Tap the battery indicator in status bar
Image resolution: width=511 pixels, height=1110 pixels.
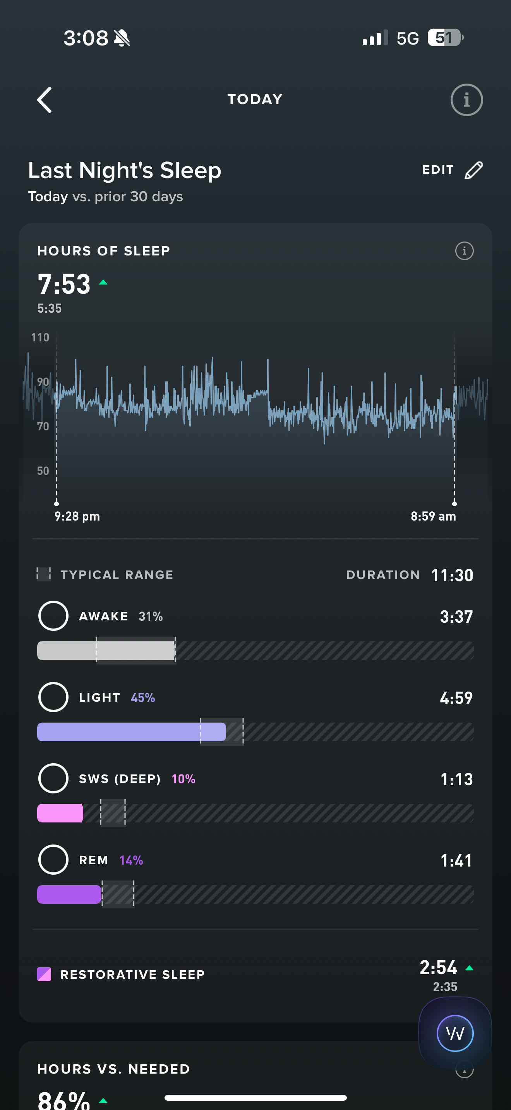pyautogui.click(x=445, y=38)
